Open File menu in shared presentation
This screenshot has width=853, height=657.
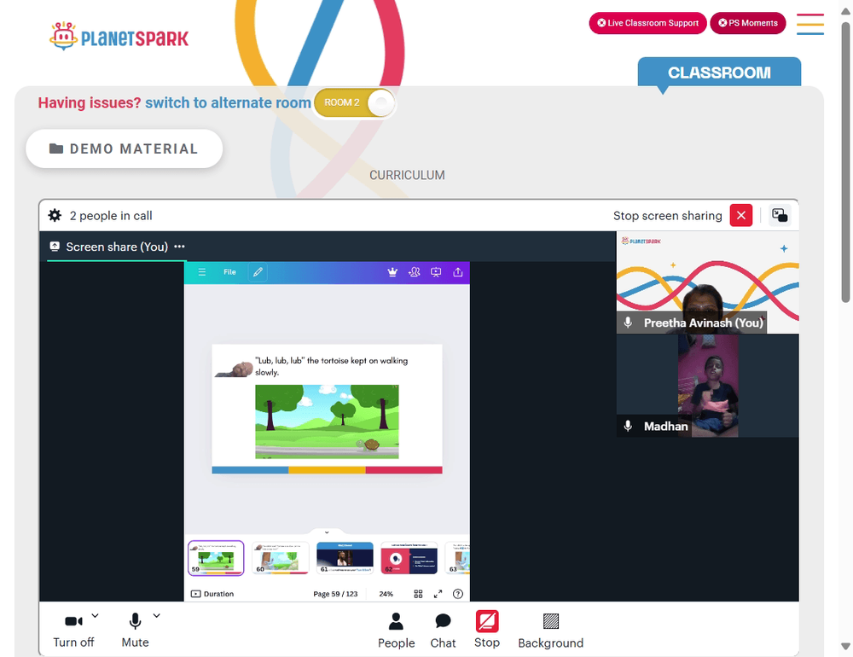click(x=229, y=272)
